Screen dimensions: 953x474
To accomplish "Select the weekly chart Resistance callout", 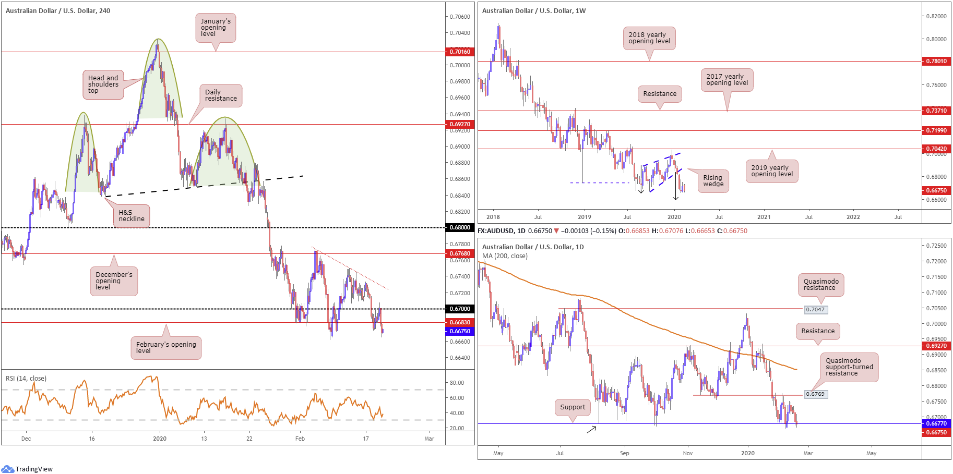I will (x=660, y=94).
